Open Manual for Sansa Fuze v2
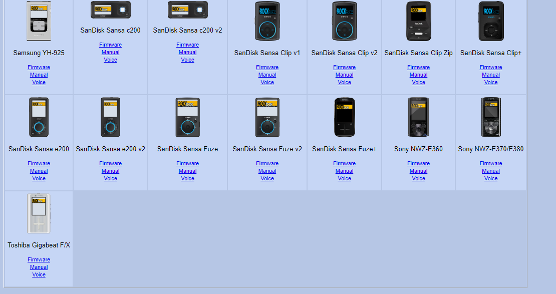556x294 pixels. tap(267, 171)
